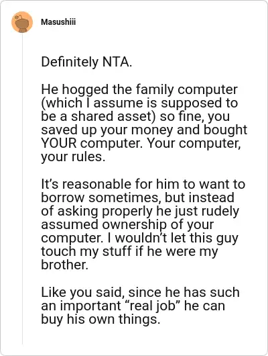Click the line starting "It's reasonable for him"
The width and height of the screenshot is (268, 356).
click(143, 184)
